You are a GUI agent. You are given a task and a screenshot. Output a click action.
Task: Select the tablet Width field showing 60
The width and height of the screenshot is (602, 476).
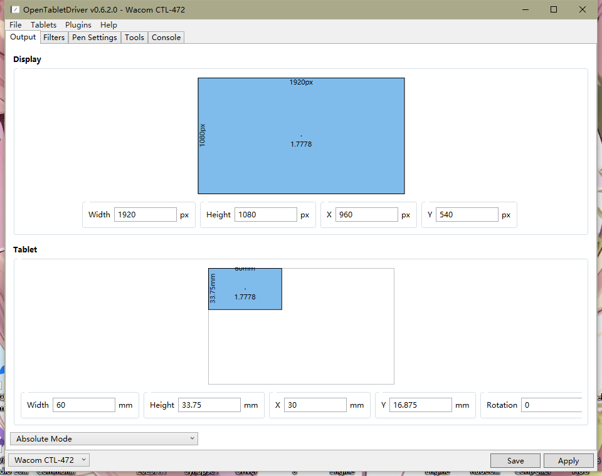(84, 405)
